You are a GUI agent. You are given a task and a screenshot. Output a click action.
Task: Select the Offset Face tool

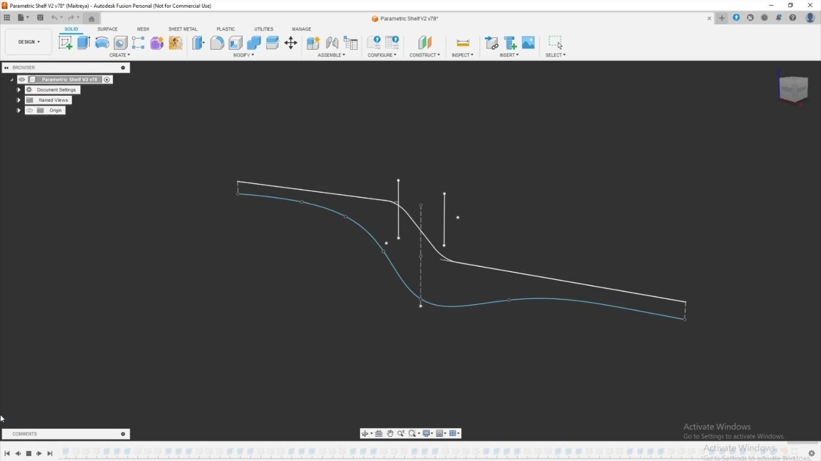pyautogui.click(x=272, y=43)
